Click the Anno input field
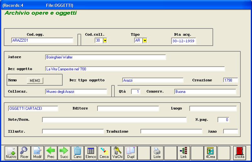The image size is (252, 162). point(230,131)
